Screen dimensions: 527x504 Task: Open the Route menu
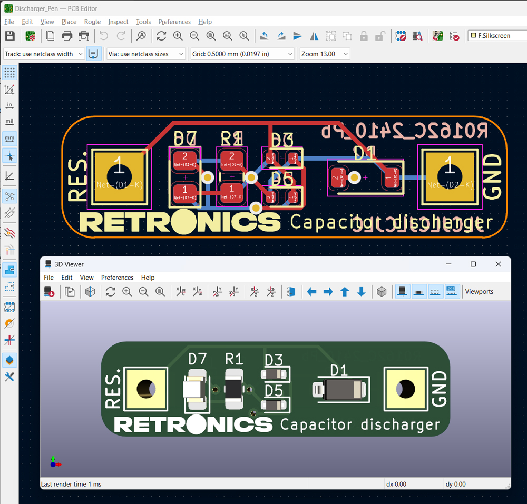point(92,22)
